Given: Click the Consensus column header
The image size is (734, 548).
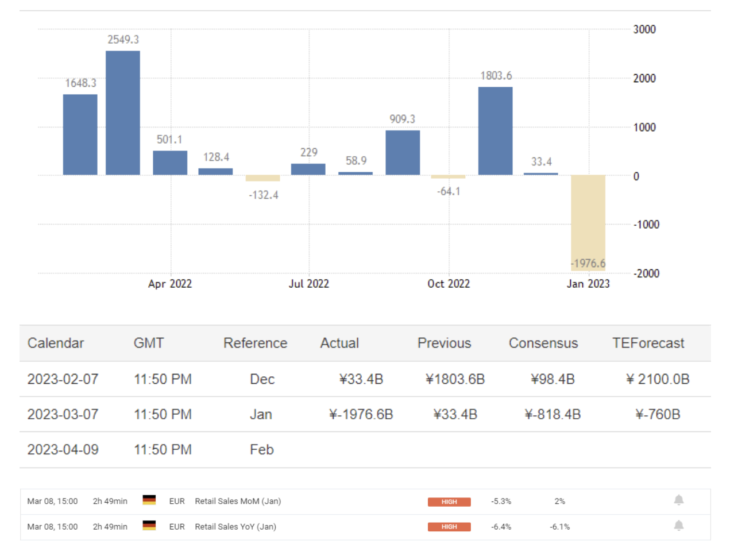Looking at the screenshot, I should pyautogui.click(x=543, y=343).
